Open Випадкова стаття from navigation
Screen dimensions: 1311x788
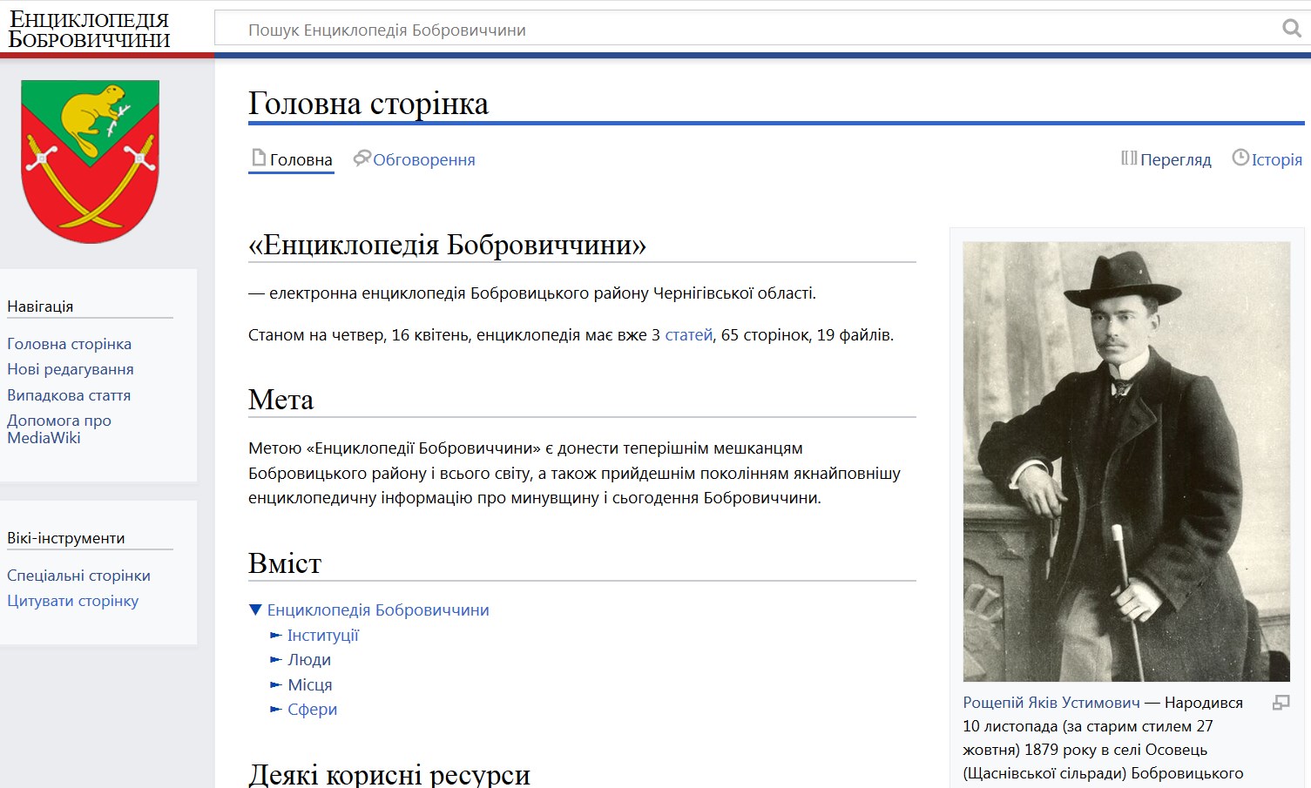coord(69,394)
